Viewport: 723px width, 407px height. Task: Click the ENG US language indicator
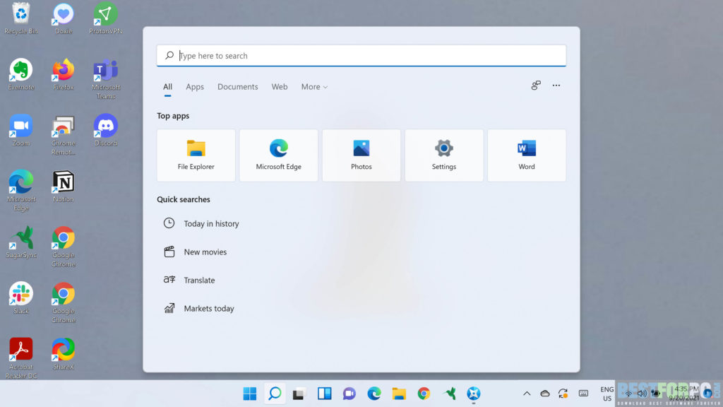(607, 394)
